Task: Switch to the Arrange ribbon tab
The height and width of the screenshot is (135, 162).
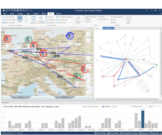Action: [20, 14]
